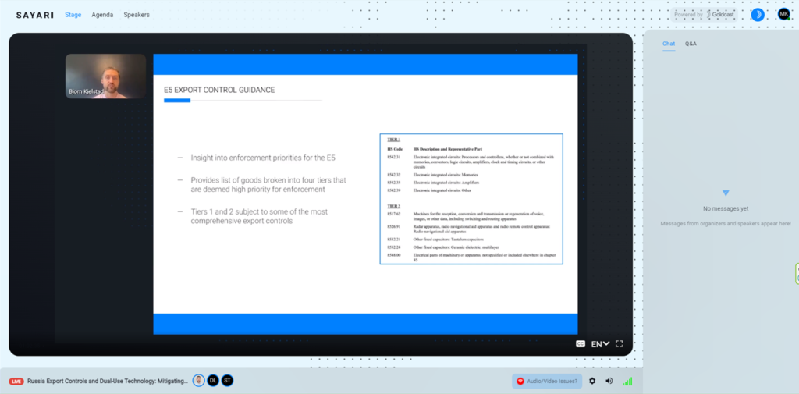Click the E5 Export Control Guidance slide heading
Image resolution: width=799 pixels, height=394 pixels.
219,90
